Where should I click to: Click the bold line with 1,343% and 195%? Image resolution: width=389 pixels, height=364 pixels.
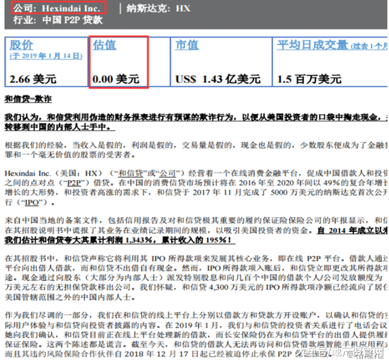pos(120,240)
